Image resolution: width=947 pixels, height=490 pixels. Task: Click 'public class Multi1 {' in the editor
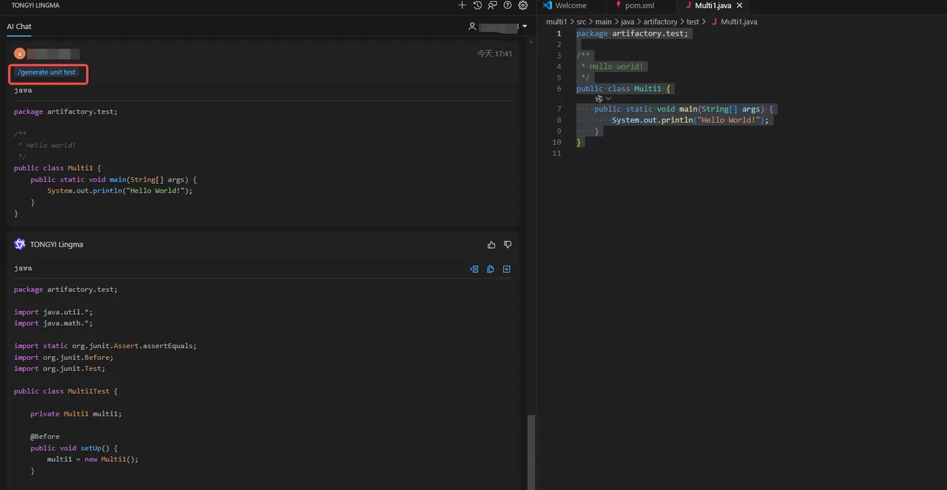[623, 89]
